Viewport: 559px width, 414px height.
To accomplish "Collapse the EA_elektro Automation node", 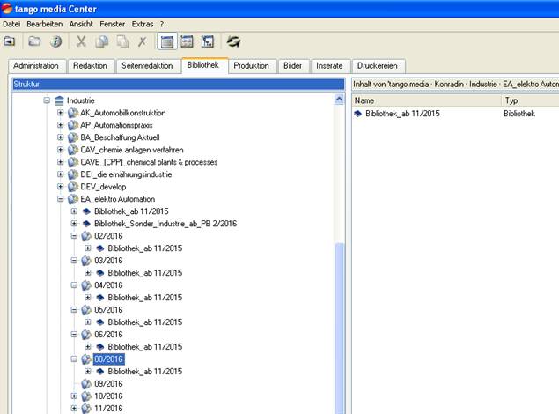I will point(61,199).
